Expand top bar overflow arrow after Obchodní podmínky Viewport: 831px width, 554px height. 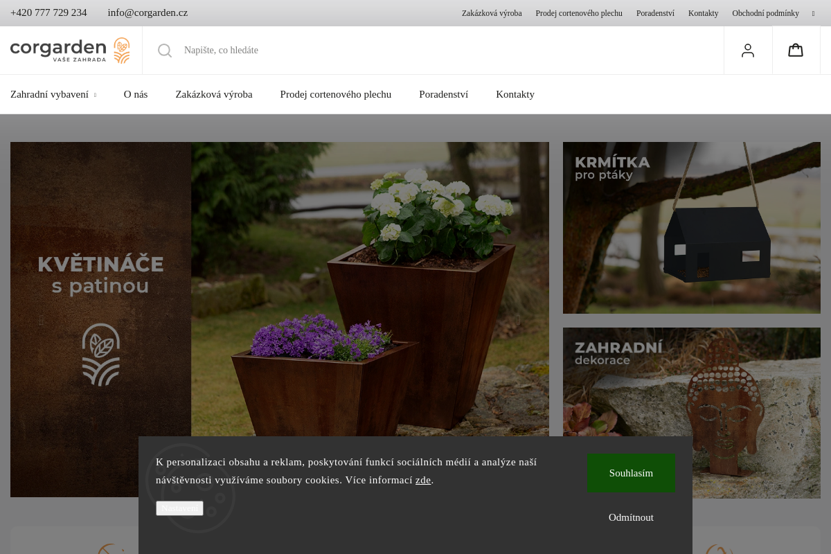(814, 13)
